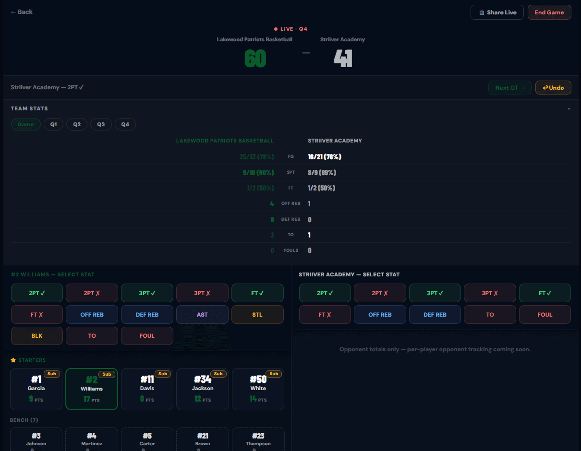Select starter #11 Davis card
Image resolution: width=581 pixels, height=451 pixels.
click(x=147, y=389)
